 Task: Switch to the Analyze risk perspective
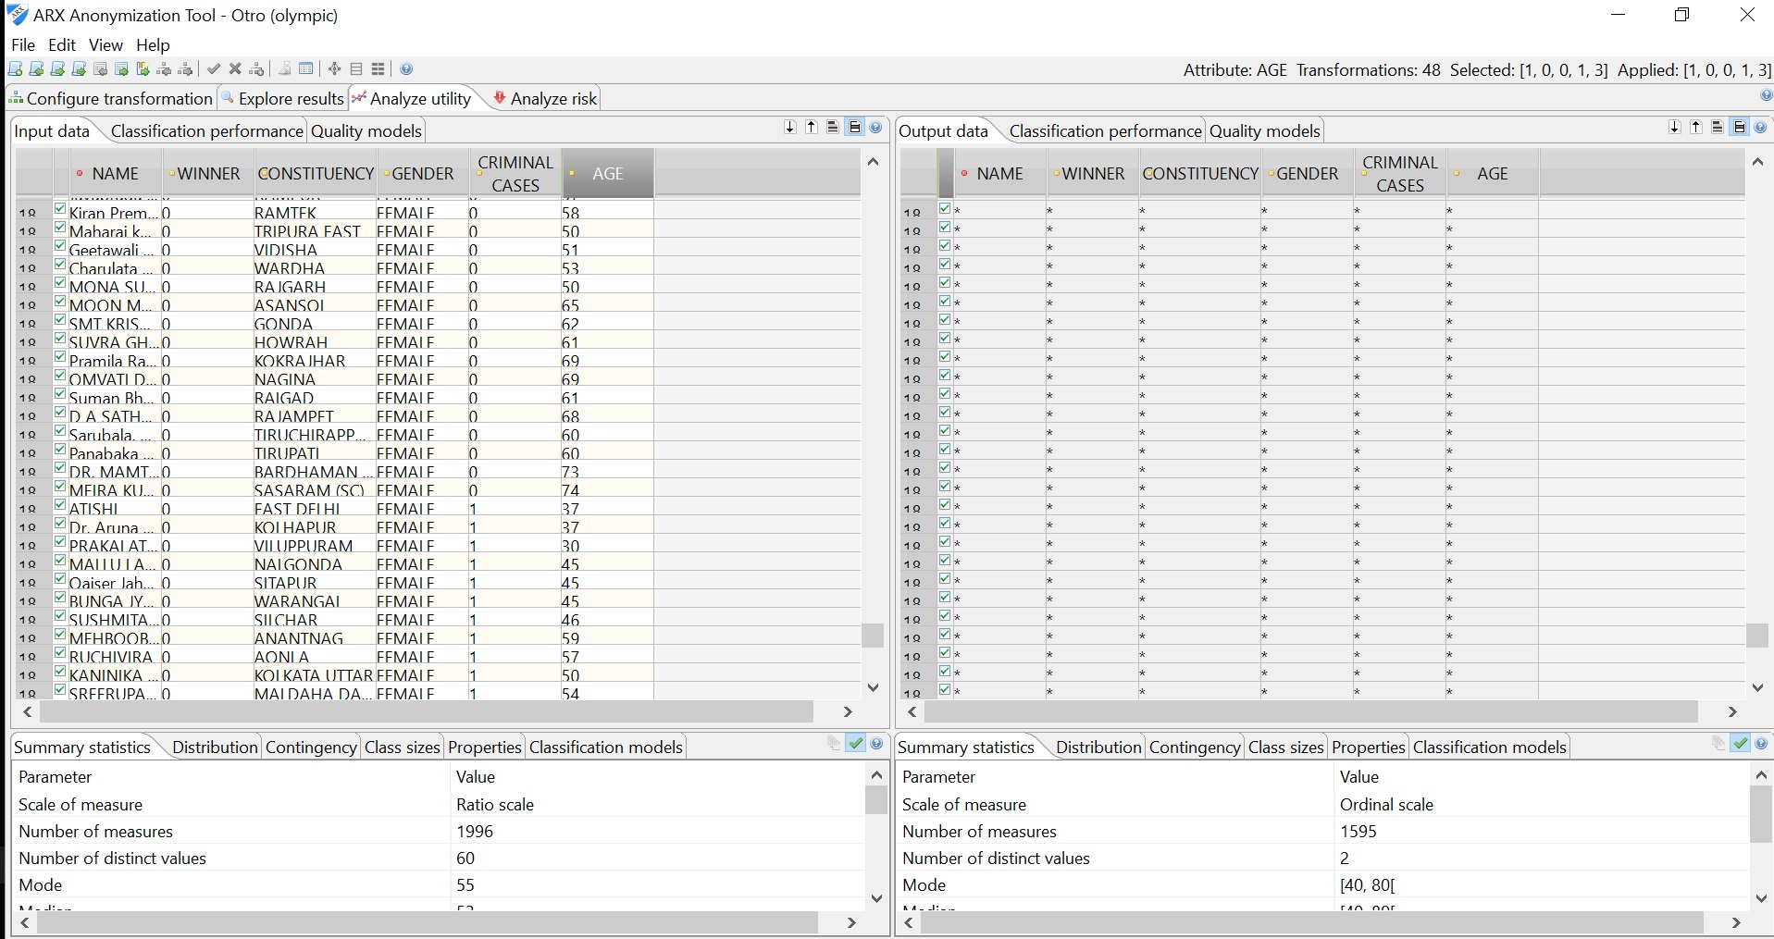[x=550, y=98]
